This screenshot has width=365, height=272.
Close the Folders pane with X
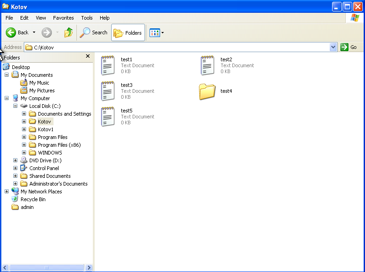(88, 56)
